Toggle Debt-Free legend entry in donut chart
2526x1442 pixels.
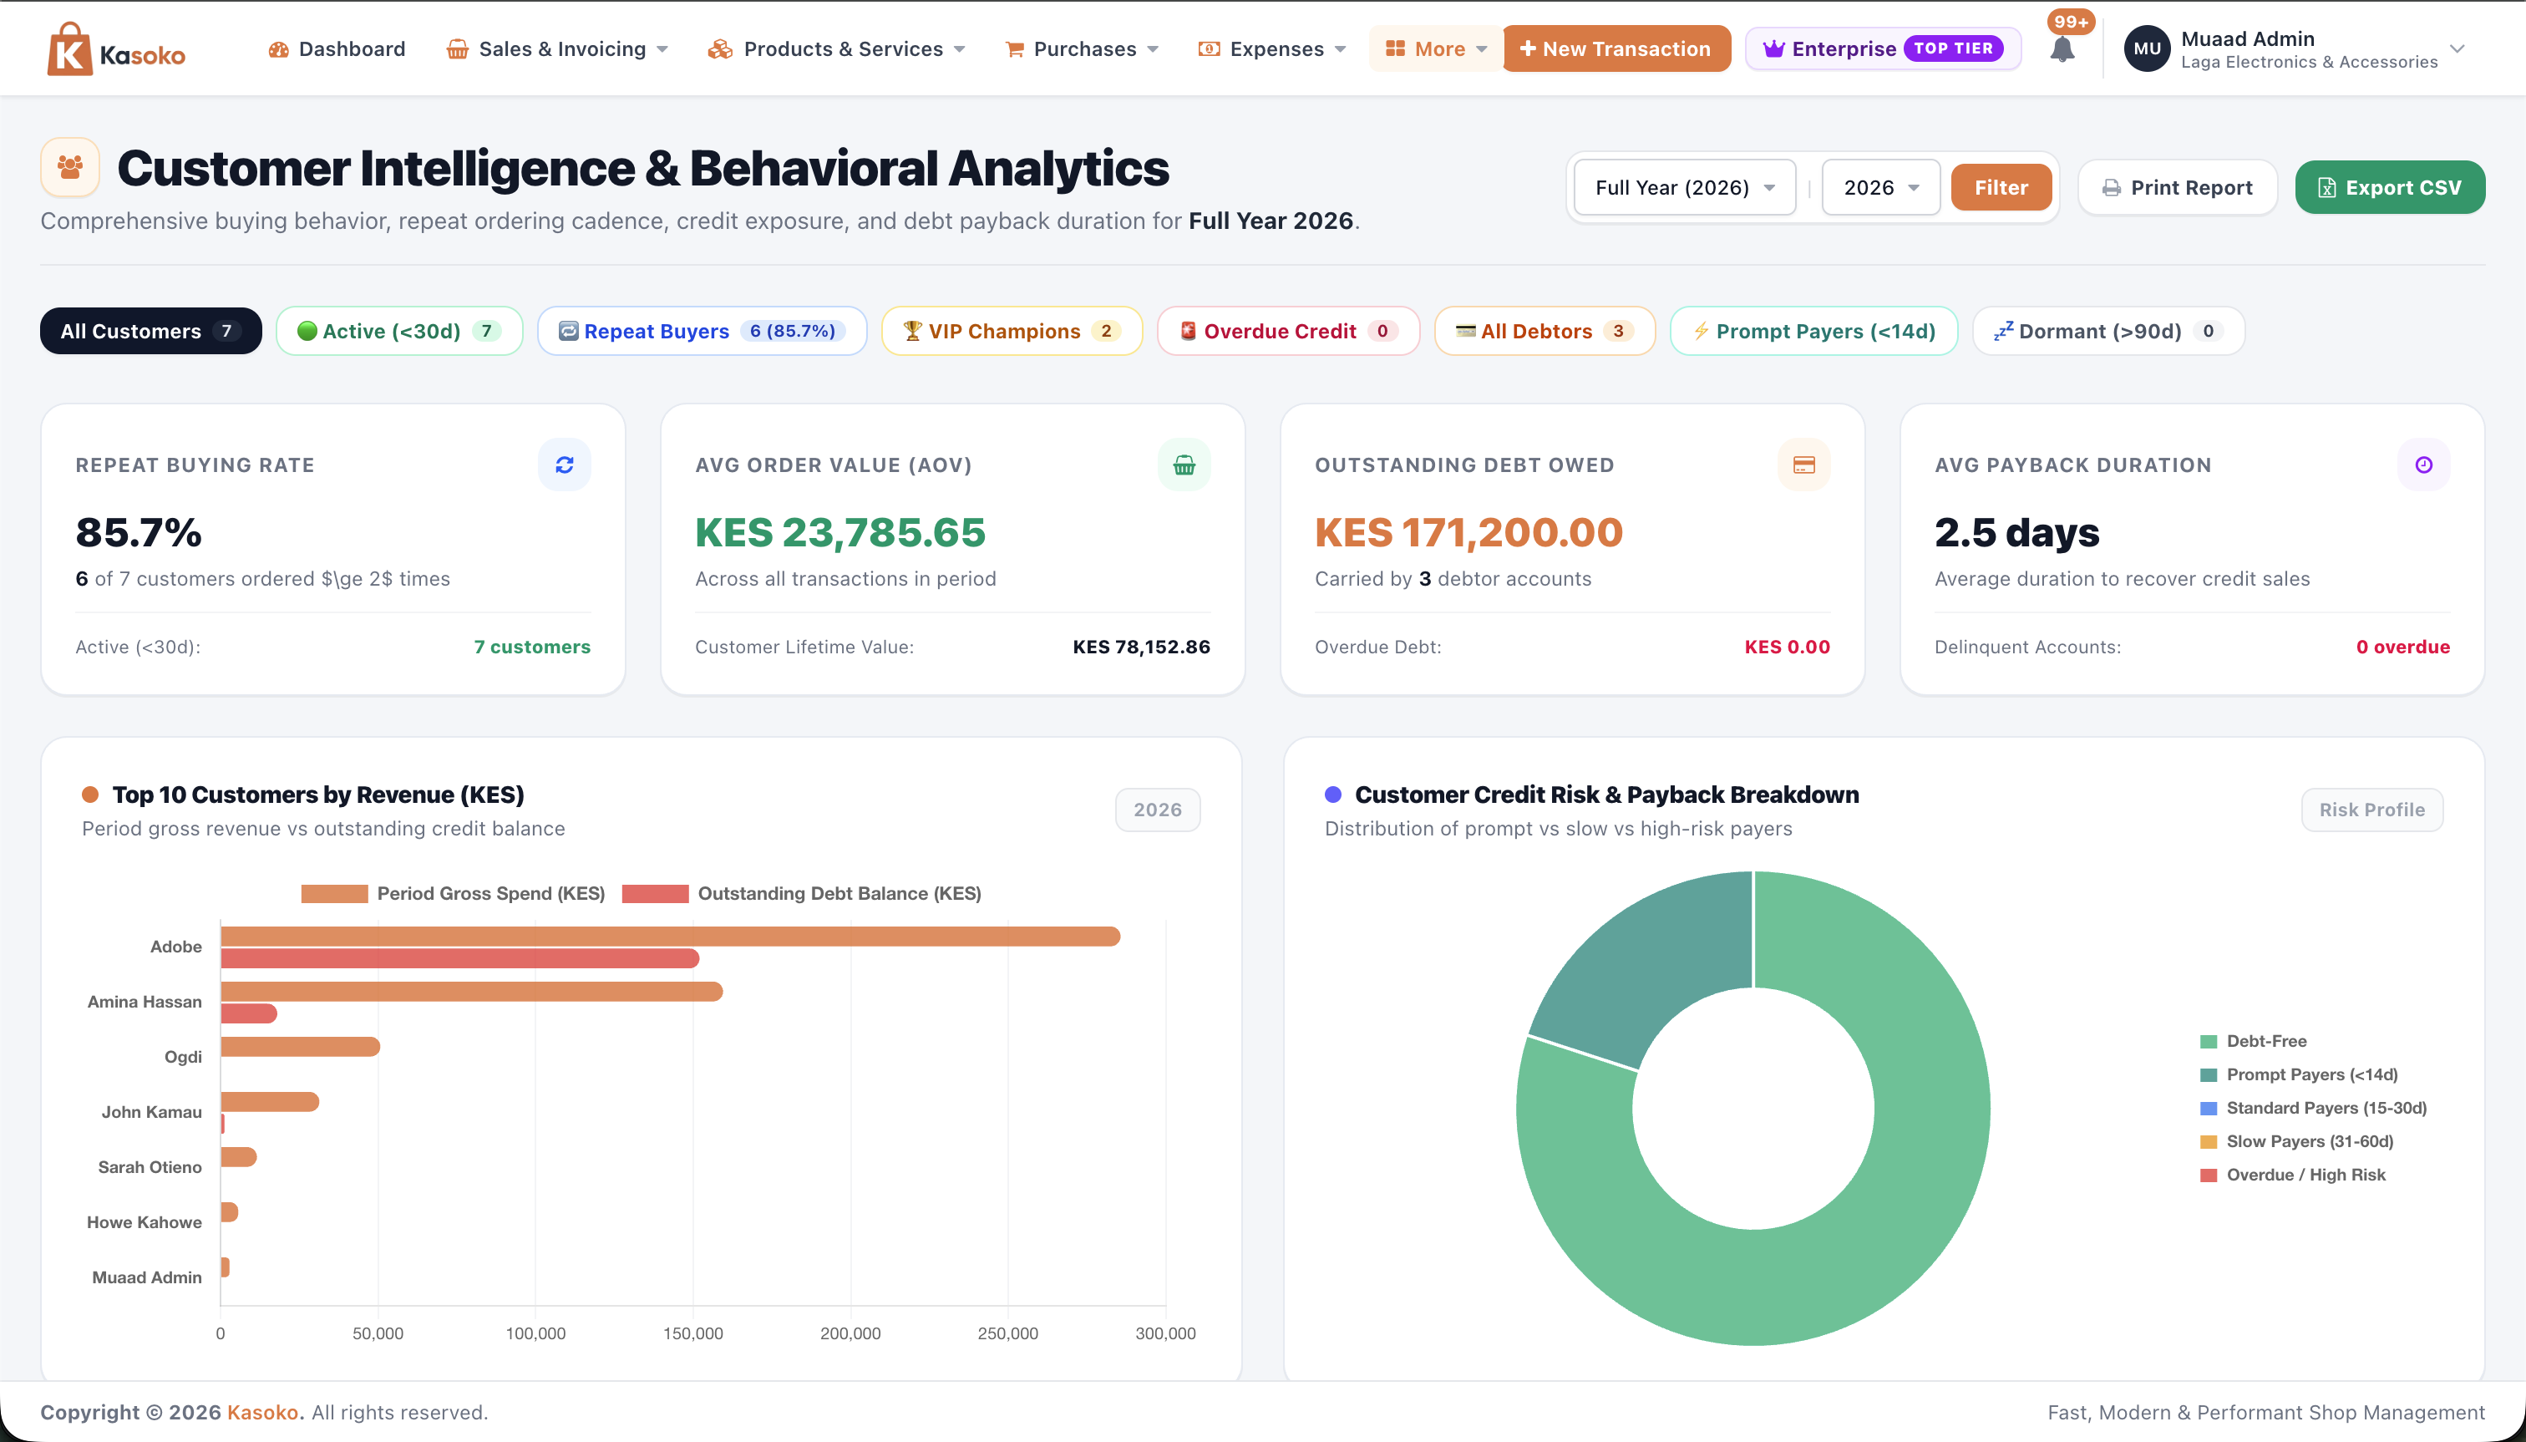(2253, 1041)
